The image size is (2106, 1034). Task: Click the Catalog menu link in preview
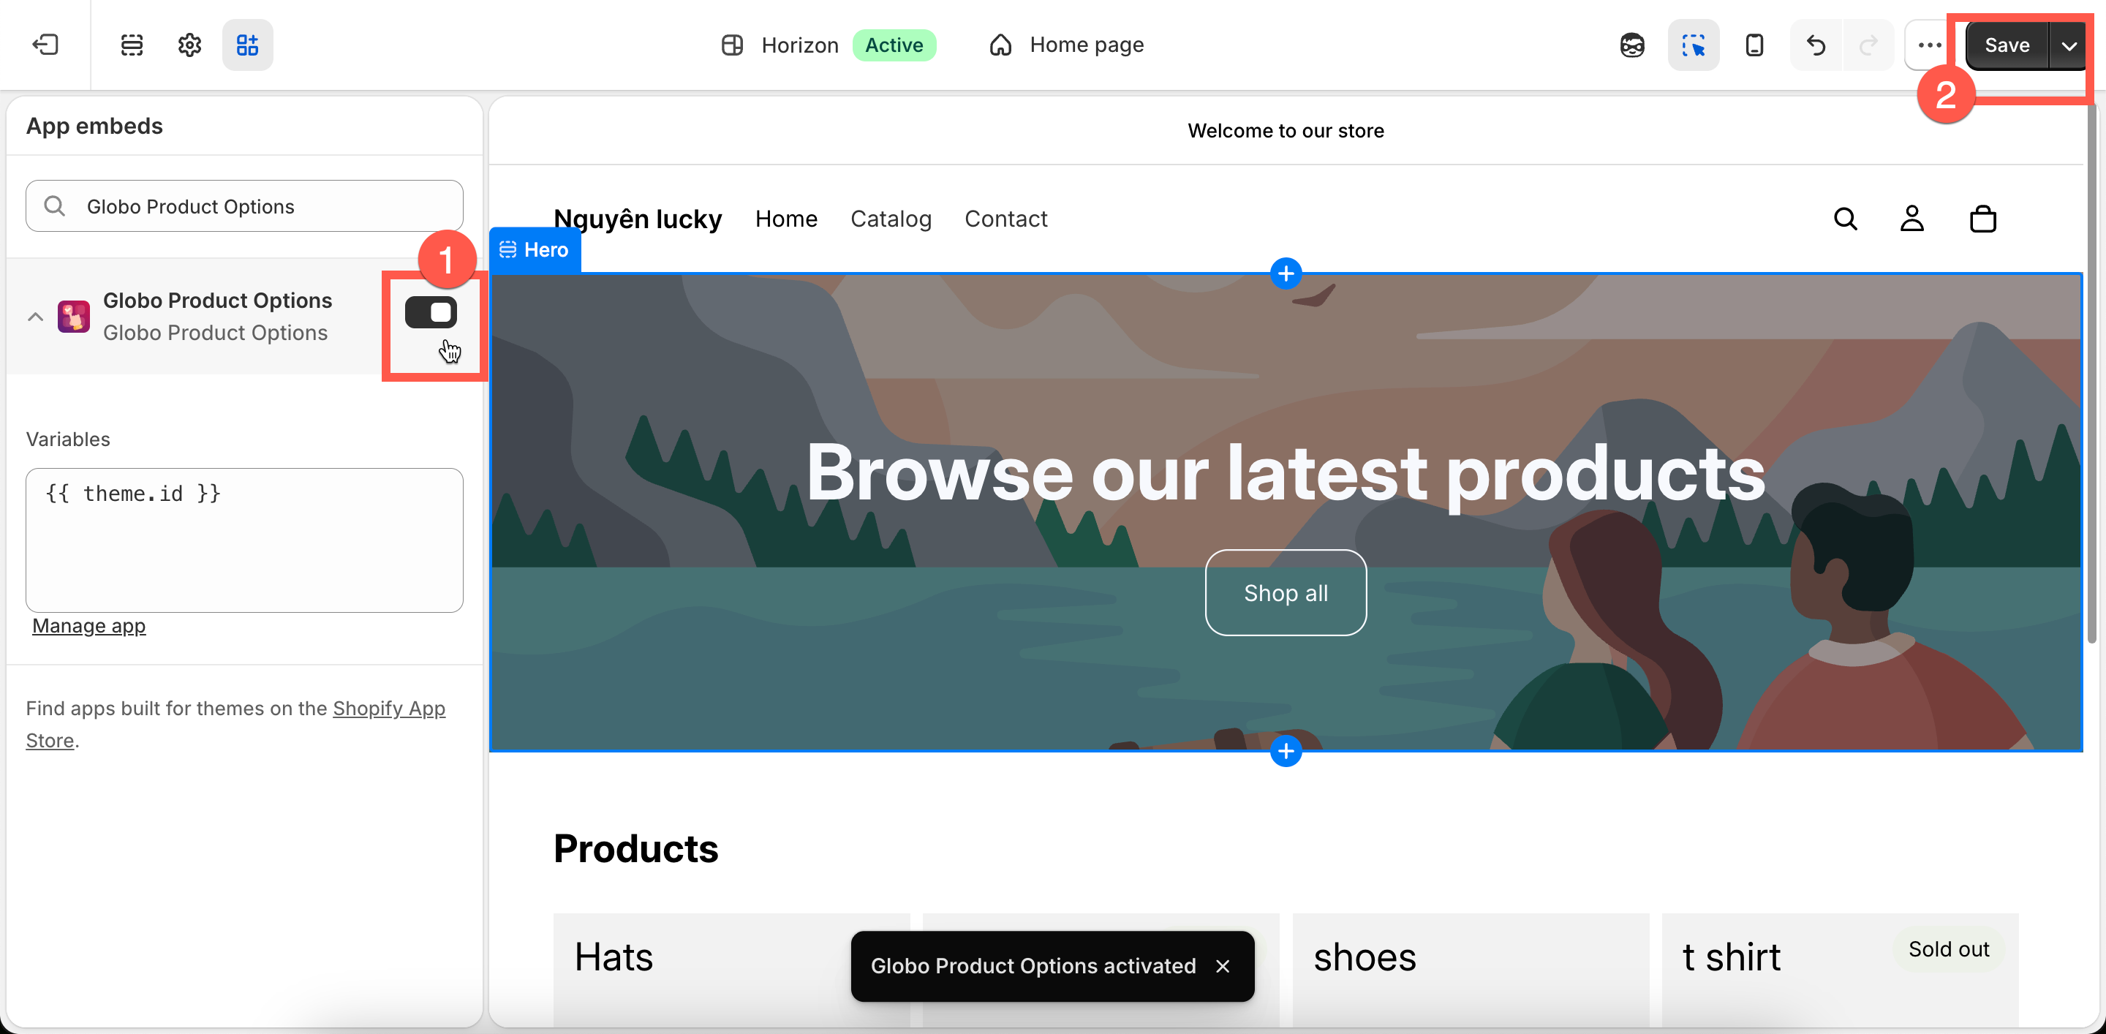point(891,218)
